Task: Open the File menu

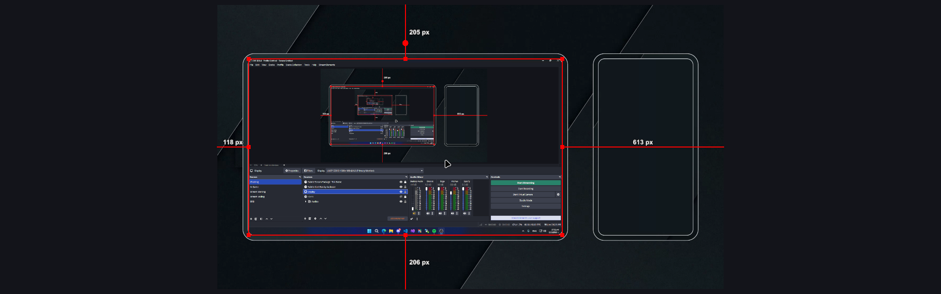Action: click(251, 65)
